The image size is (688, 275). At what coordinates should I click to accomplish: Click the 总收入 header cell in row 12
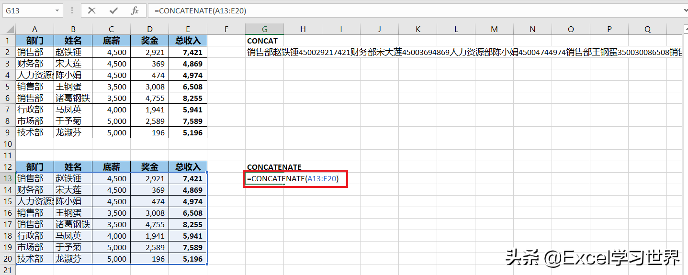pos(188,167)
